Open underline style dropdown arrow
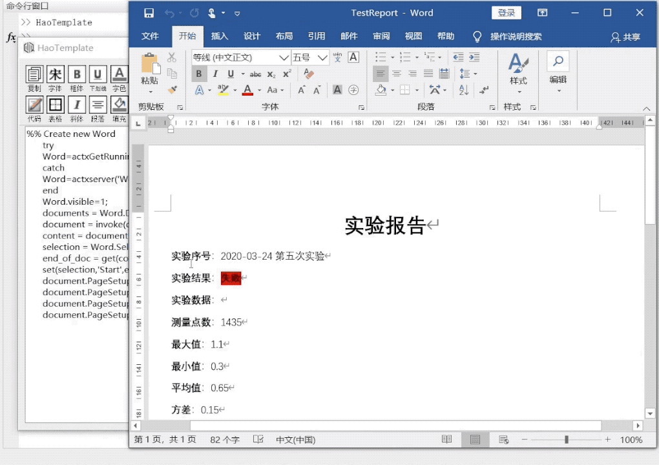 point(242,74)
